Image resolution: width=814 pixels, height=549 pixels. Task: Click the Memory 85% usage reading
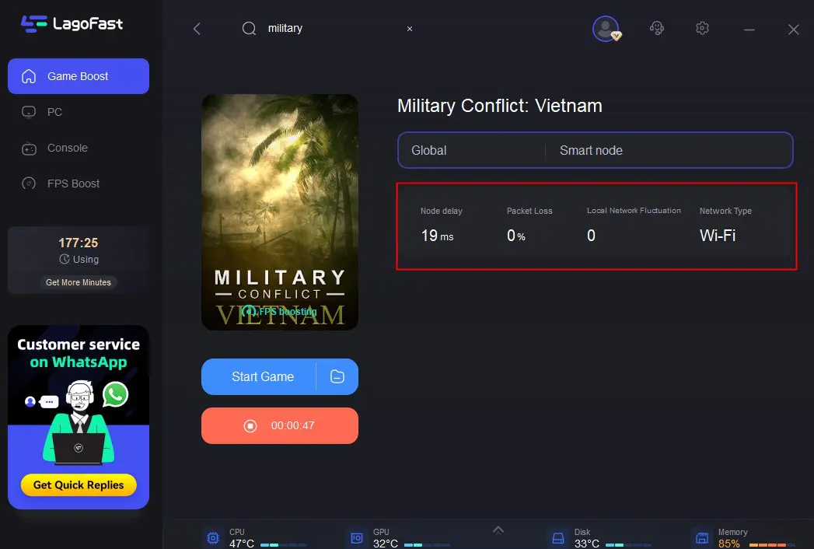click(x=728, y=544)
